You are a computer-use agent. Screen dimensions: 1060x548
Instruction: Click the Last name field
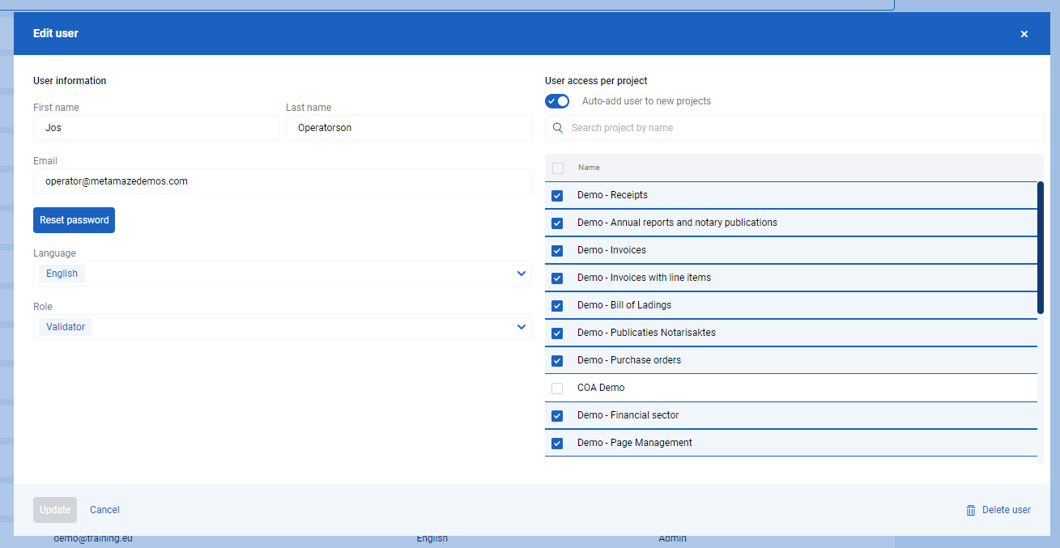tap(409, 128)
